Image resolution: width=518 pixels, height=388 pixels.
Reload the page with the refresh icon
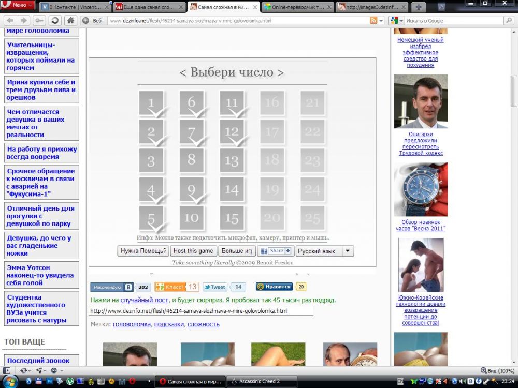tap(54, 21)
